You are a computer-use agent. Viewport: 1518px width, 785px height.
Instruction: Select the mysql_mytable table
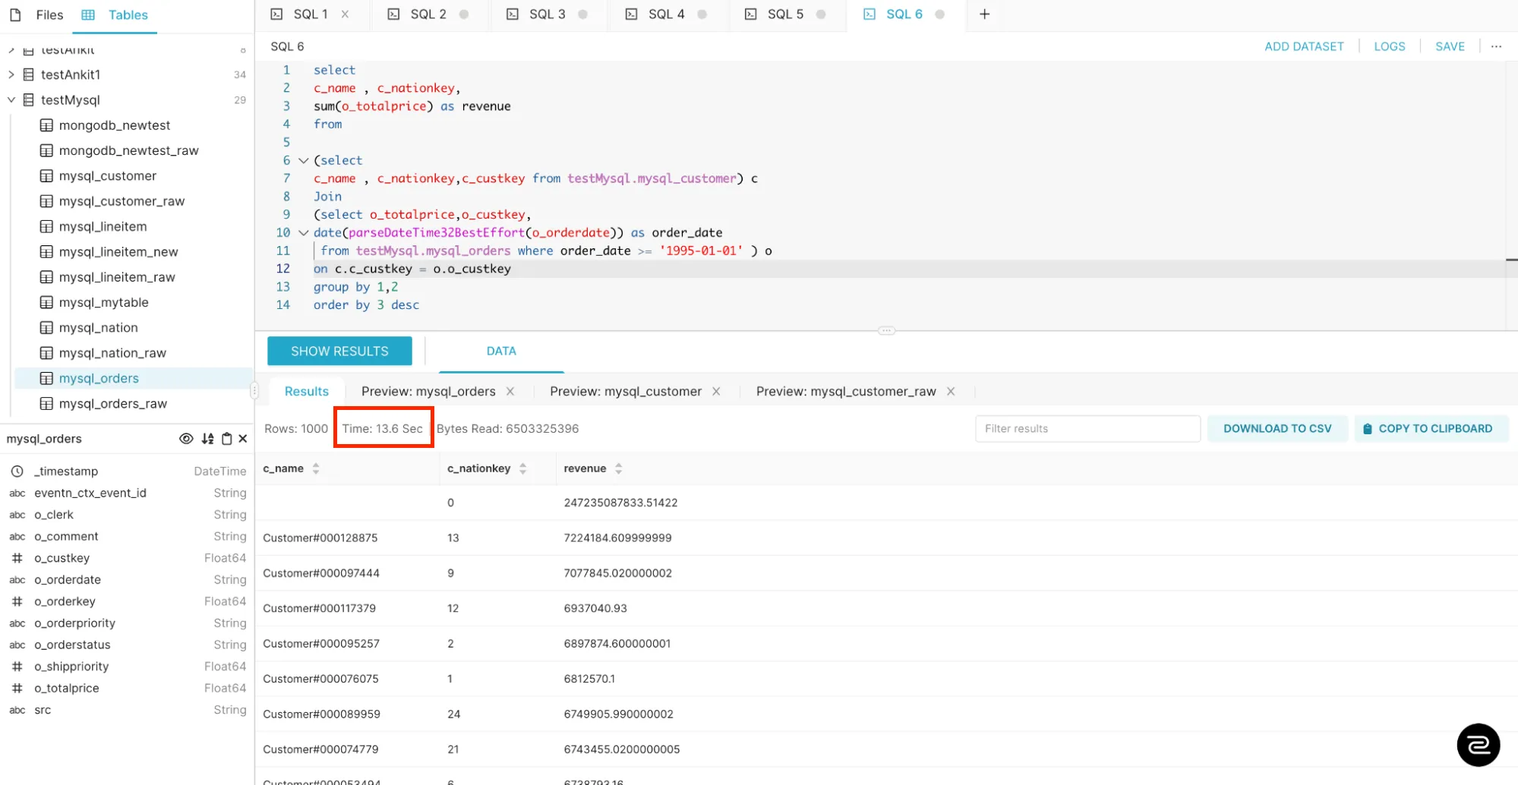(103, 303)
